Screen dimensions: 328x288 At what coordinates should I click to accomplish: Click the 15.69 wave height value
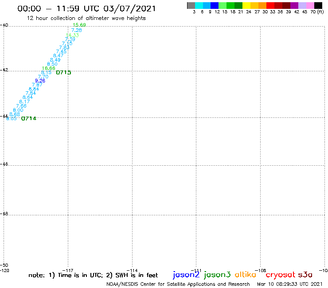79,25
